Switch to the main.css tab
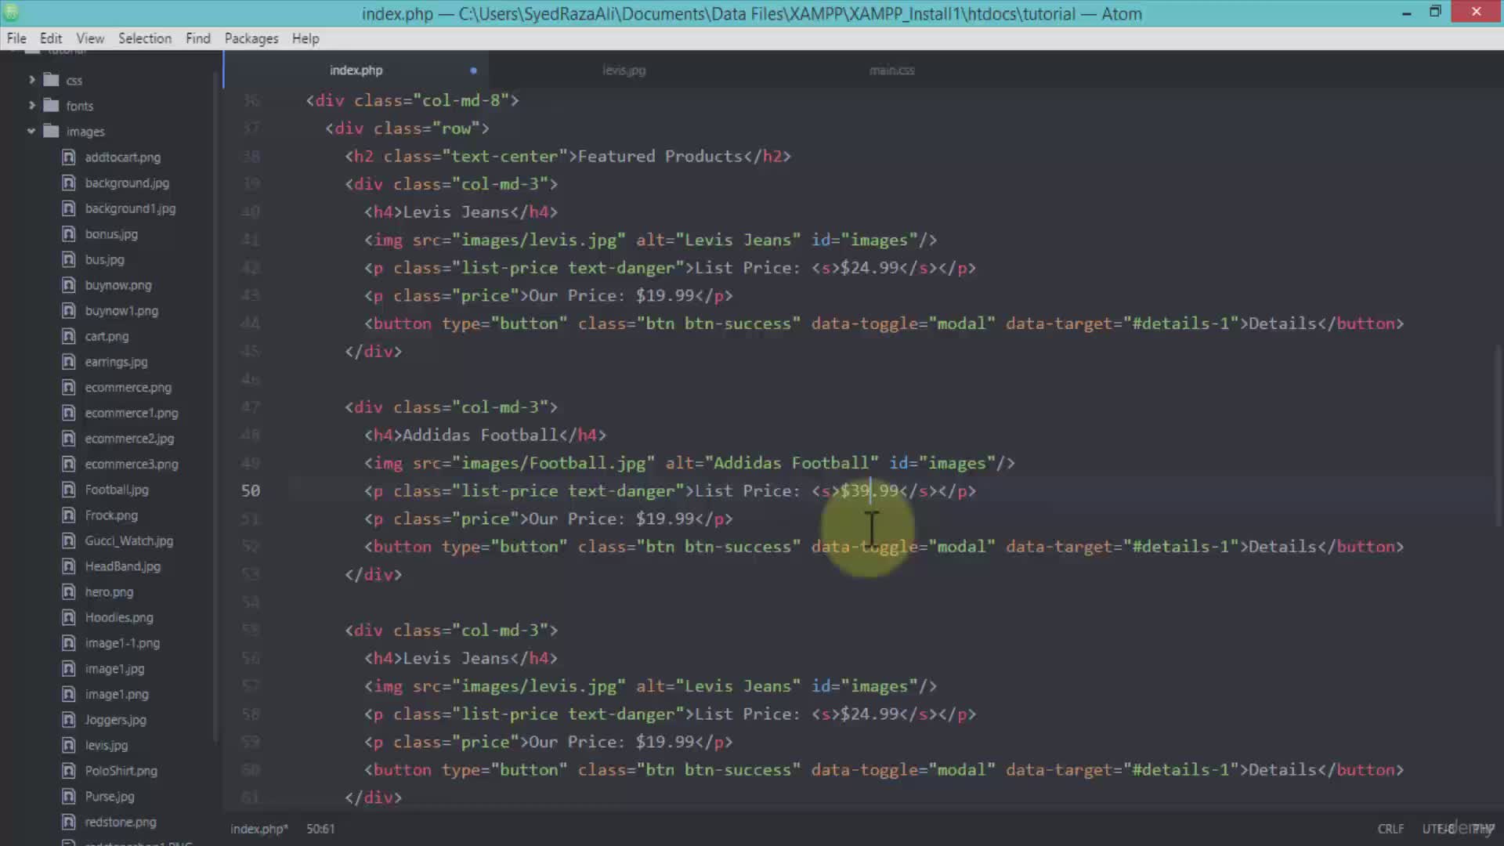This screenshot has width=1504, height=846. coord(892,70)
